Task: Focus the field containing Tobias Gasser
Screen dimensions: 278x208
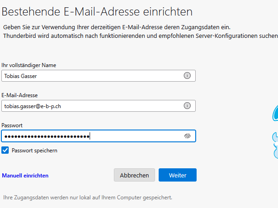Action: [91, 76]
